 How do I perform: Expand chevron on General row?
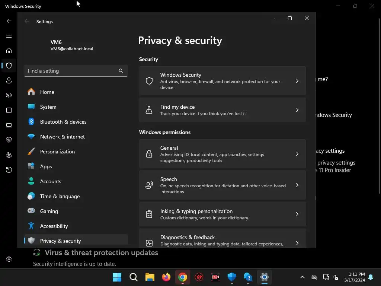(297, 154)
